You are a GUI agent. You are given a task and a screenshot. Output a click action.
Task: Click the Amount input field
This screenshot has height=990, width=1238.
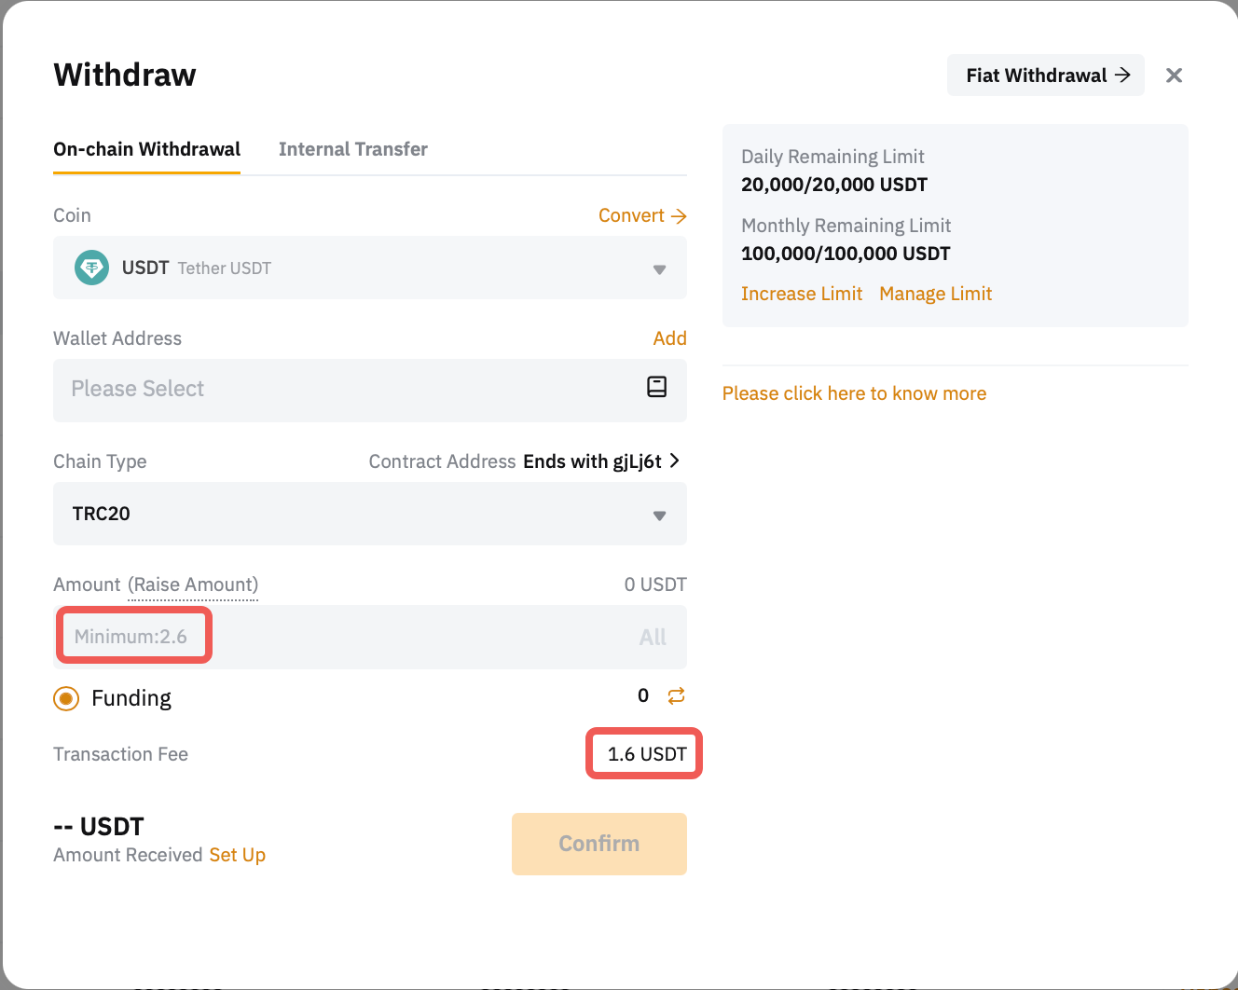click(373, 637)
